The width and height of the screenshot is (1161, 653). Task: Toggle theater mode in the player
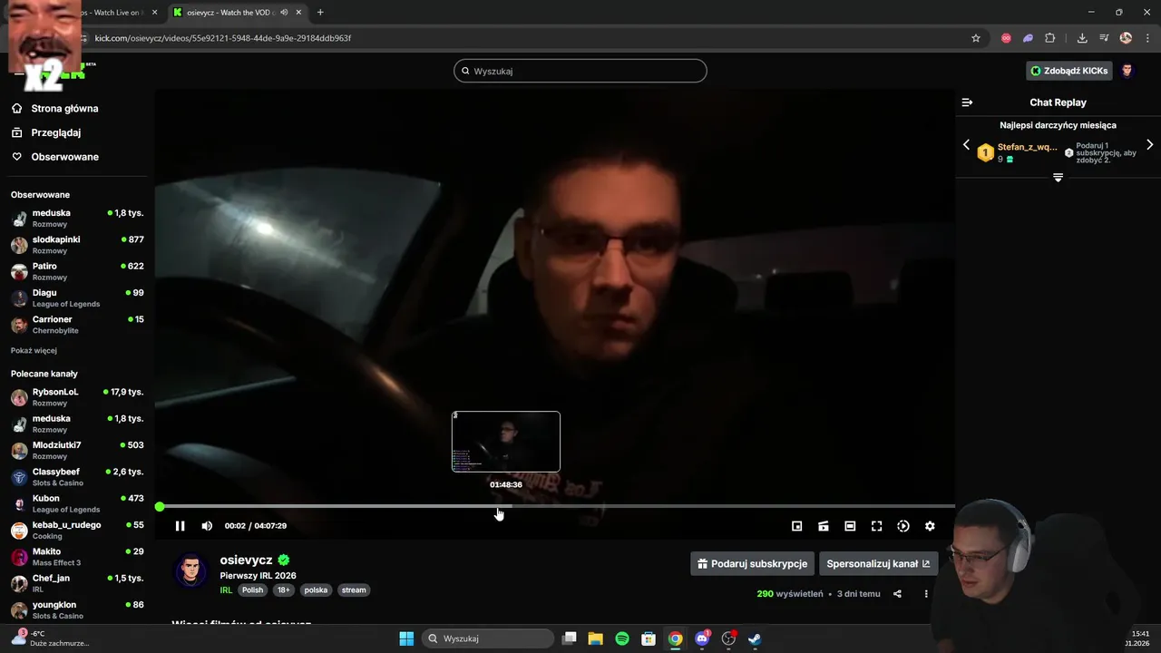coord(850,526)
